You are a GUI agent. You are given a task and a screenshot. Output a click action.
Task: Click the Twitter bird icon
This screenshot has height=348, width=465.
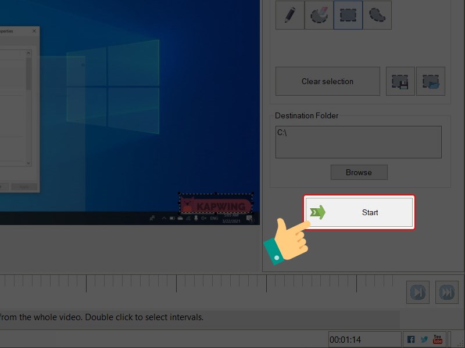pos(424,339)
